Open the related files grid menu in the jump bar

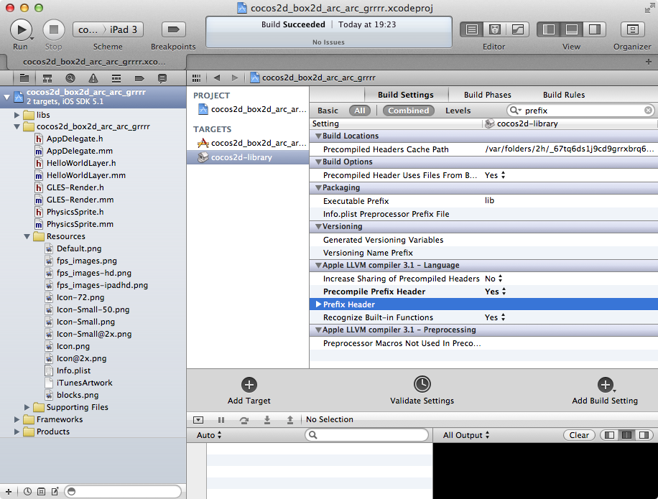tap(196, 78)
